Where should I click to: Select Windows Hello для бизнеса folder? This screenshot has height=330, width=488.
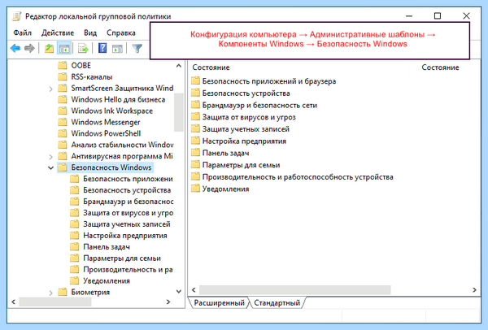click(x=118, y=99)
